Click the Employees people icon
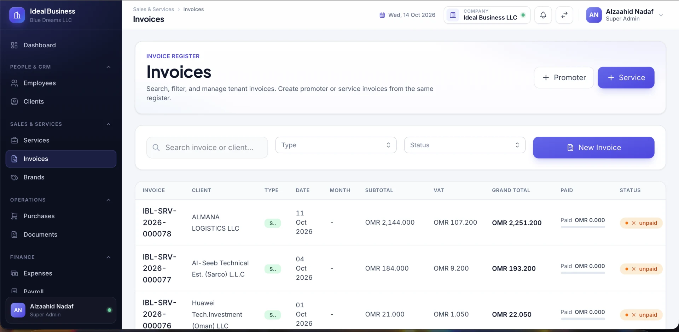The image size is (679, 332). 14,83
